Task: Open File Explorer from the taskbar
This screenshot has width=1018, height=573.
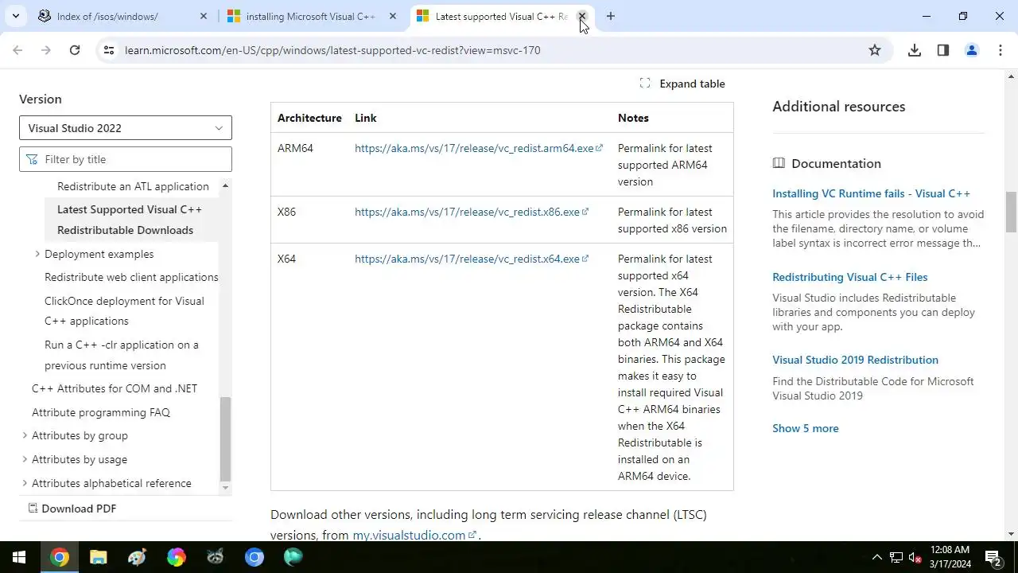Action: pyautogui.click(x=98, y=557)
